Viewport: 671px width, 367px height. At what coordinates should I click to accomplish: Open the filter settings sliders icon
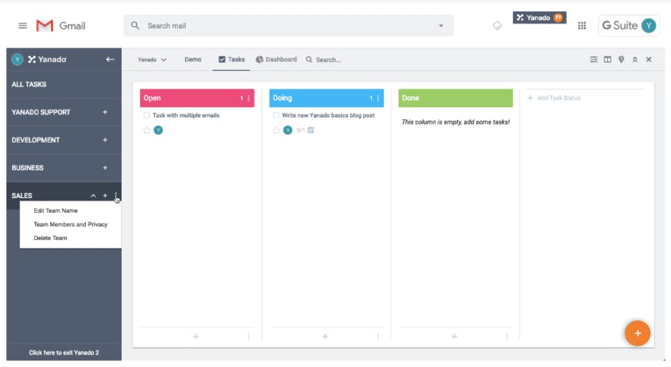coord(594,59)
